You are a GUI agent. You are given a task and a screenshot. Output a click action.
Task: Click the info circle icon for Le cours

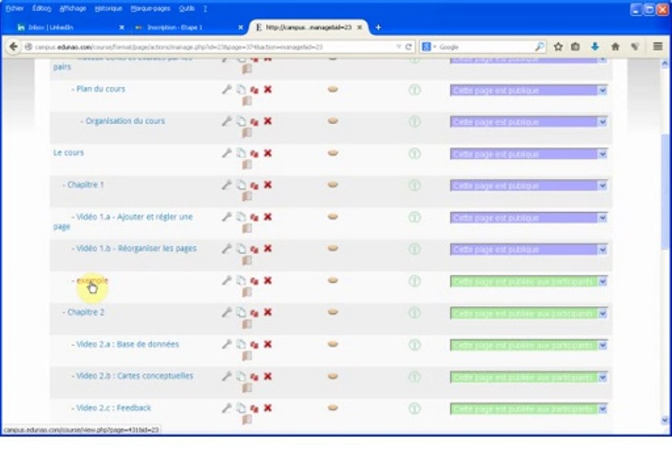(x=414, y=154)
